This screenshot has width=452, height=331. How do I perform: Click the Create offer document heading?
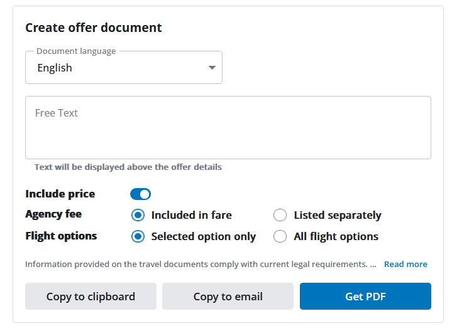[94, 28]
